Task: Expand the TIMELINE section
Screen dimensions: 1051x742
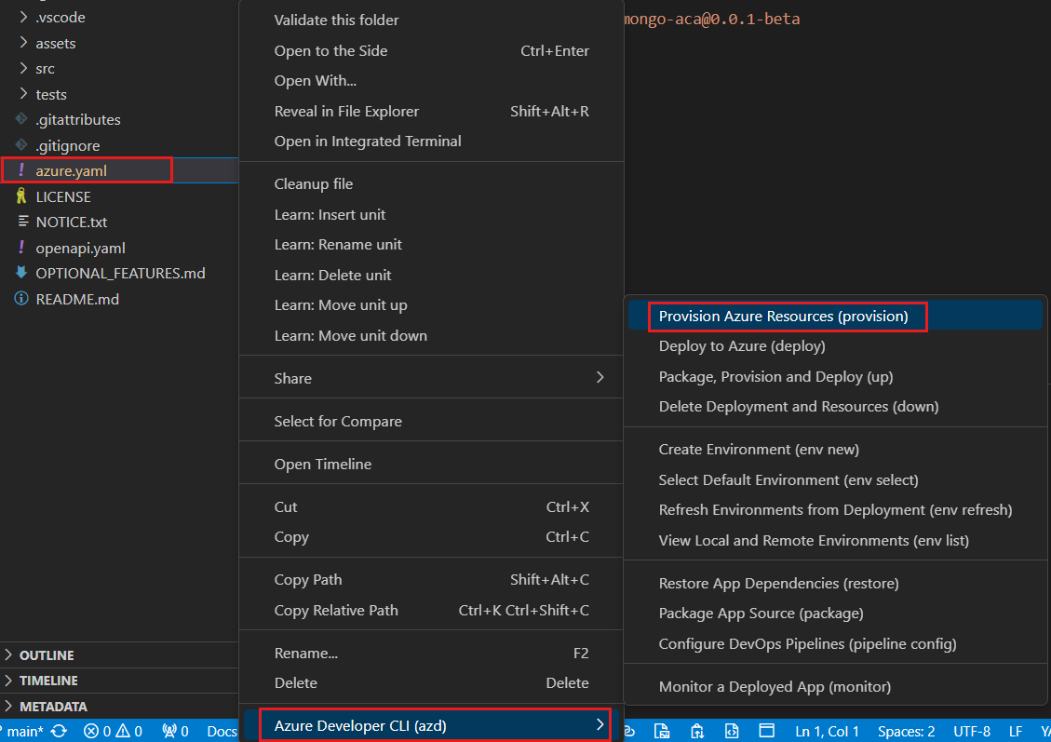Action: [x=119, y=681]
